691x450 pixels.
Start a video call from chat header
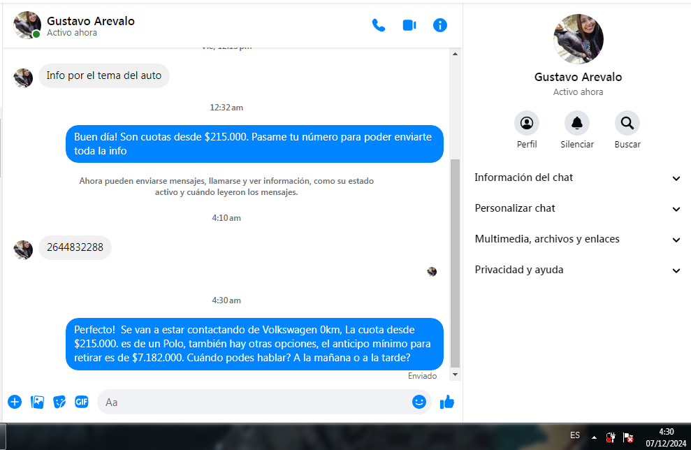coord(409,25)
